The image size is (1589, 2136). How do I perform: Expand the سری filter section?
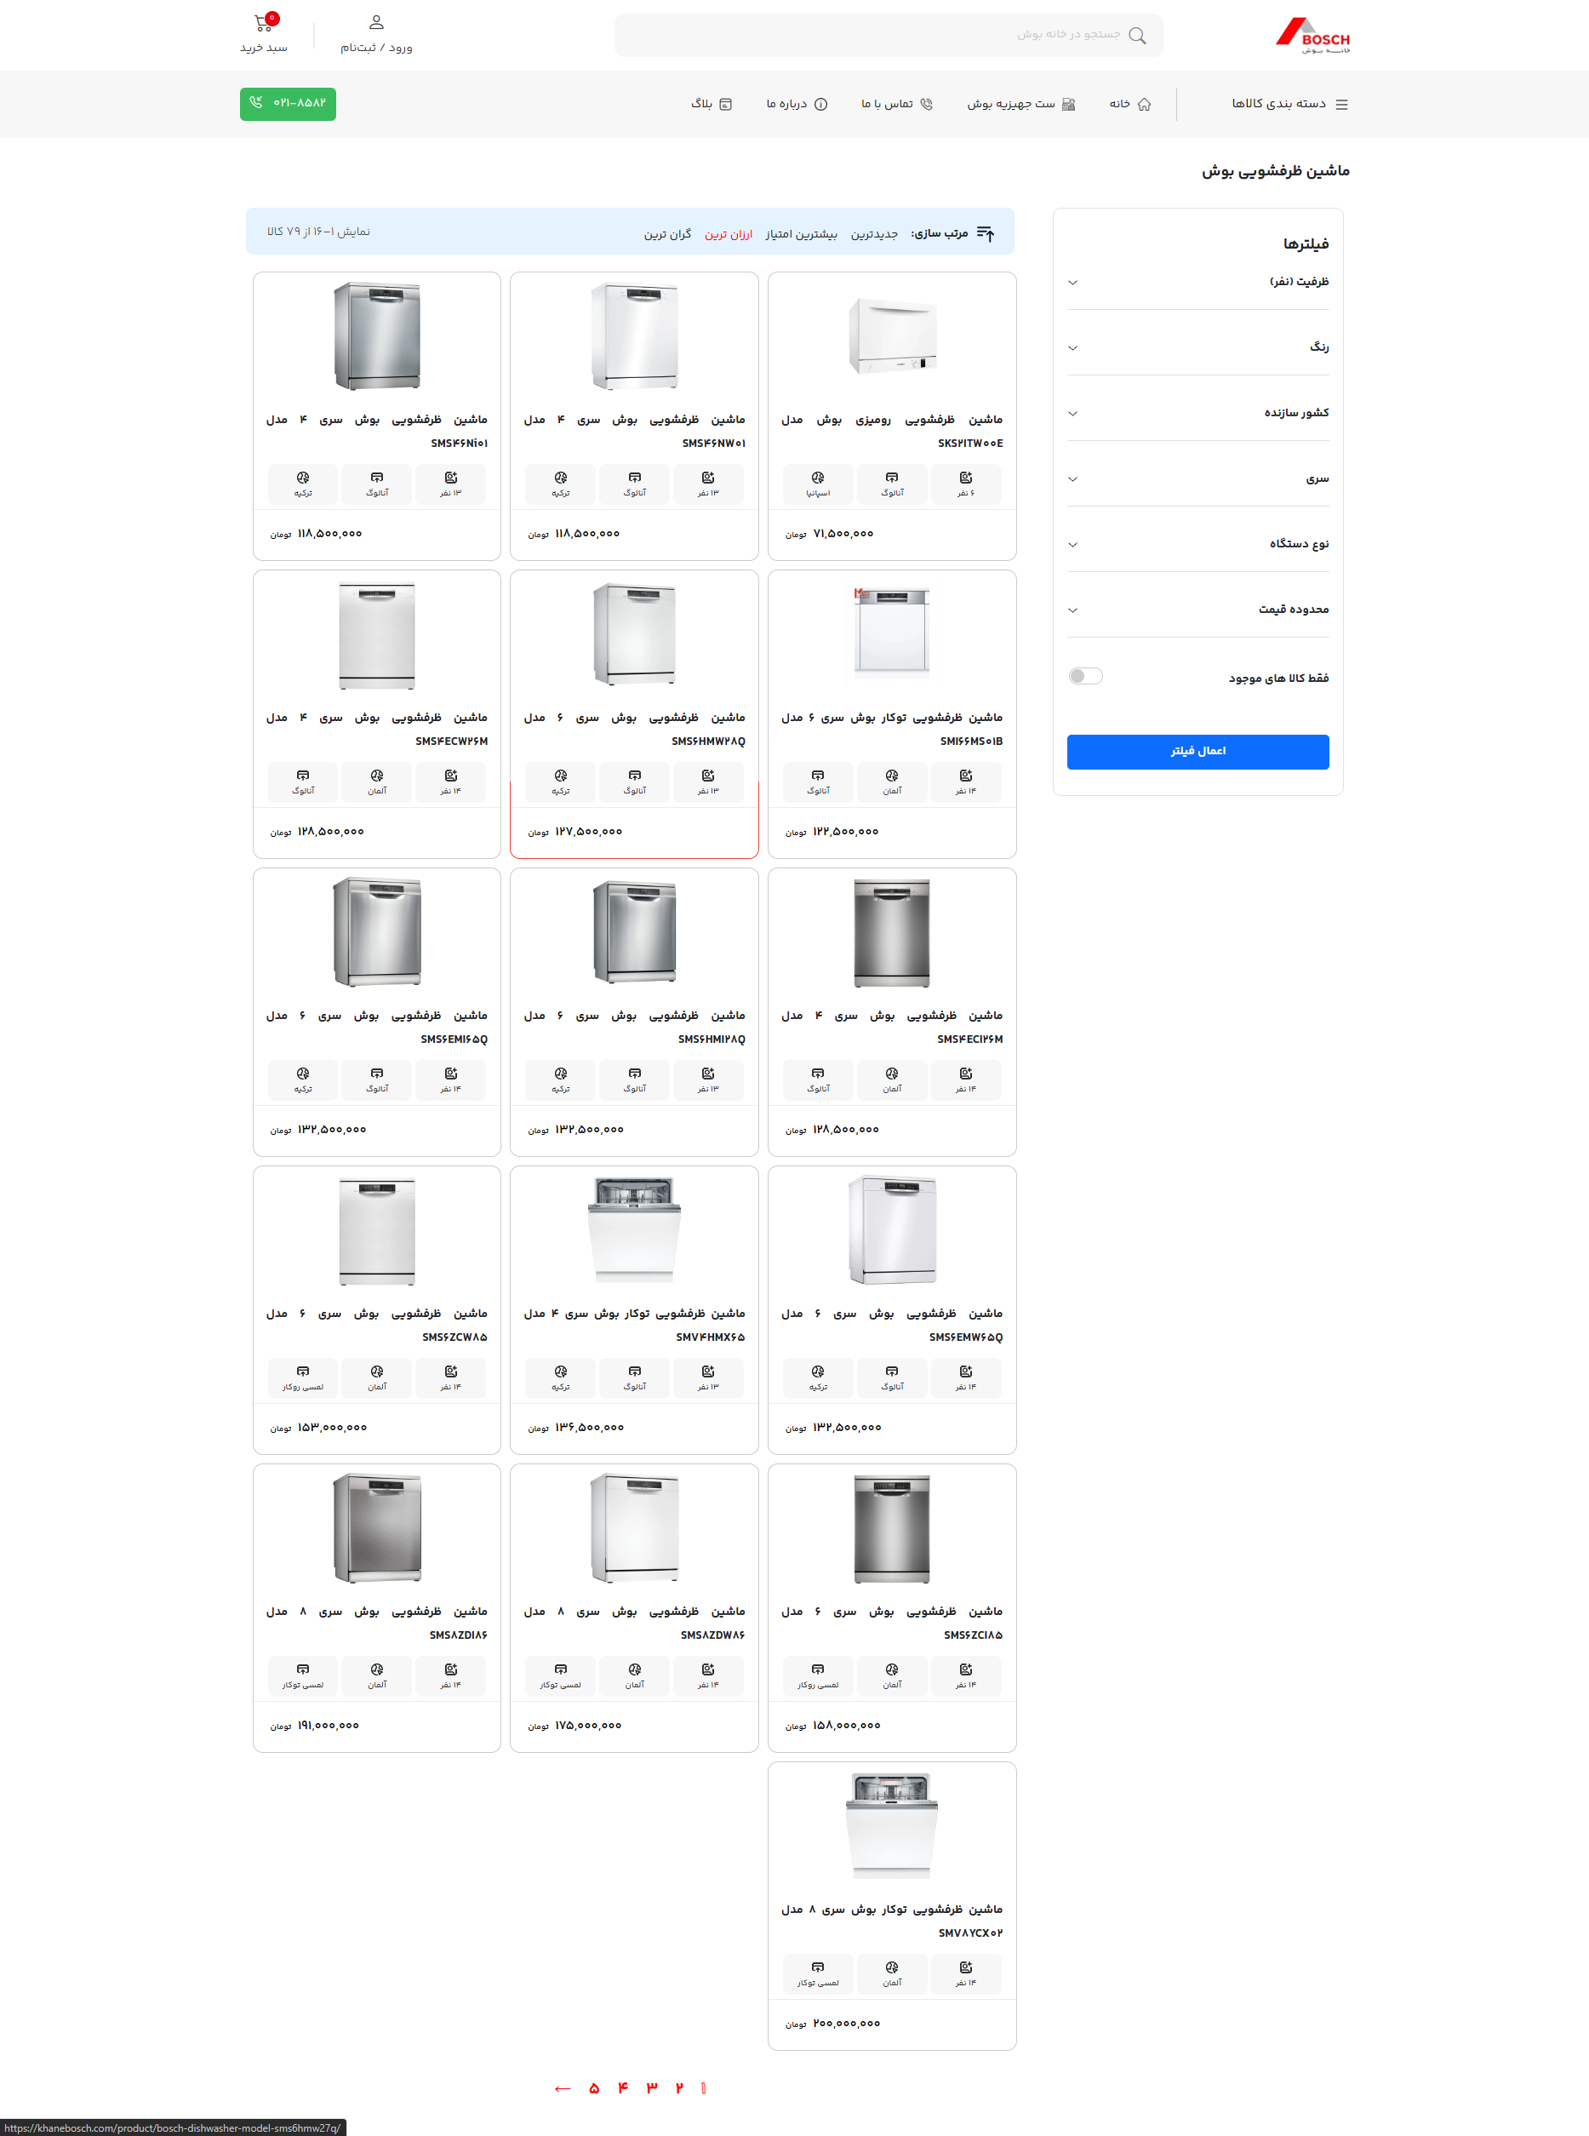click(x=1197, y=479)
